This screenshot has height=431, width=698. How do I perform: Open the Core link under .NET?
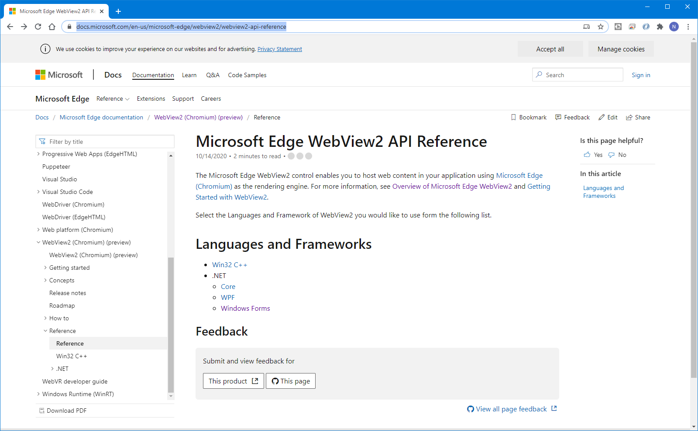pyautogui.click(x=228, y=287)
